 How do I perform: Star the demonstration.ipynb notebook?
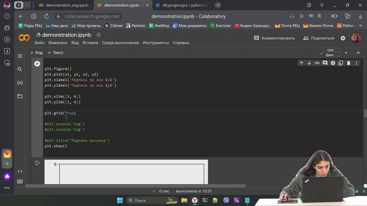99,35
